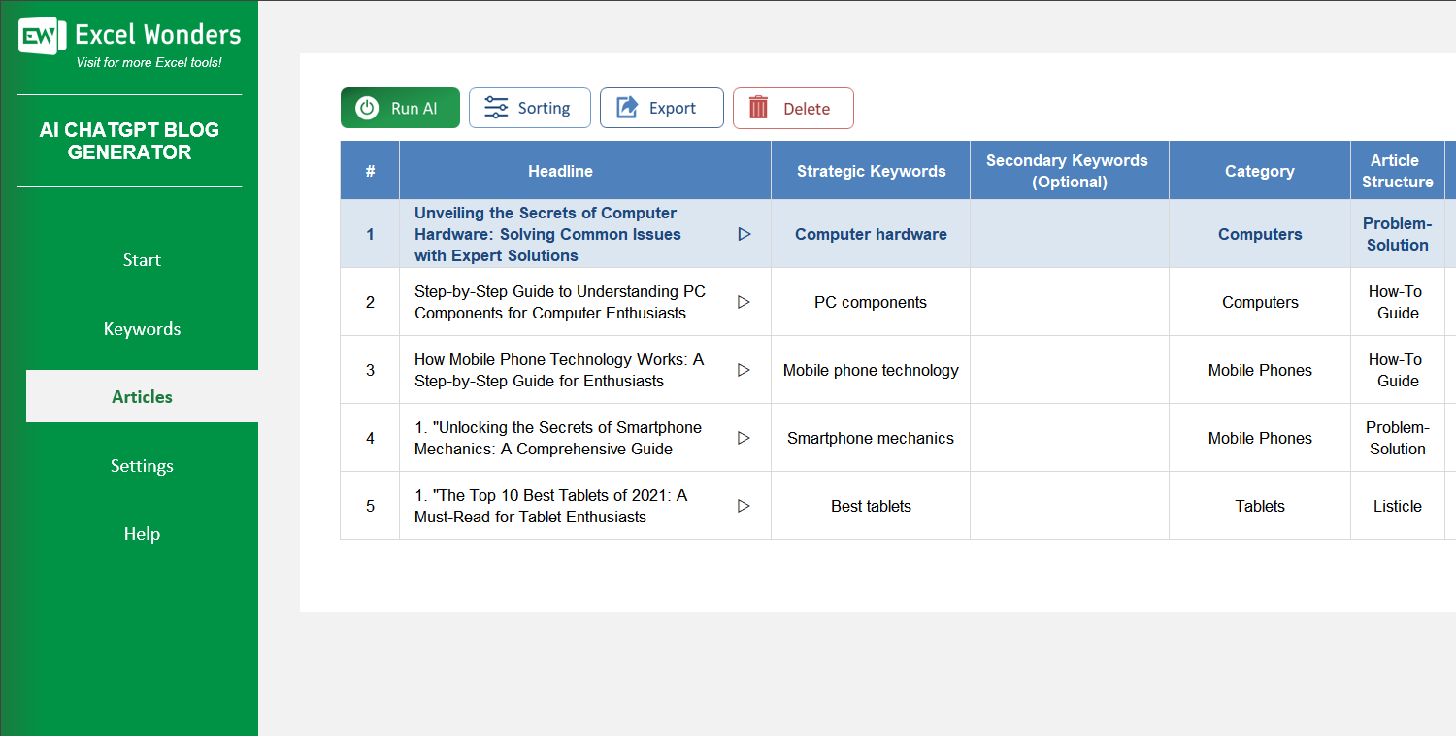This screenshot has width=1456, height=736.
Task: Open the Help section
Action: (x=142, y=533)
